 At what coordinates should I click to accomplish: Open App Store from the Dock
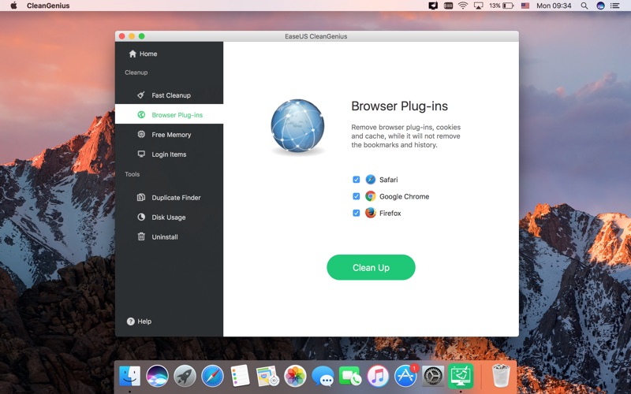tap(405, 377)
